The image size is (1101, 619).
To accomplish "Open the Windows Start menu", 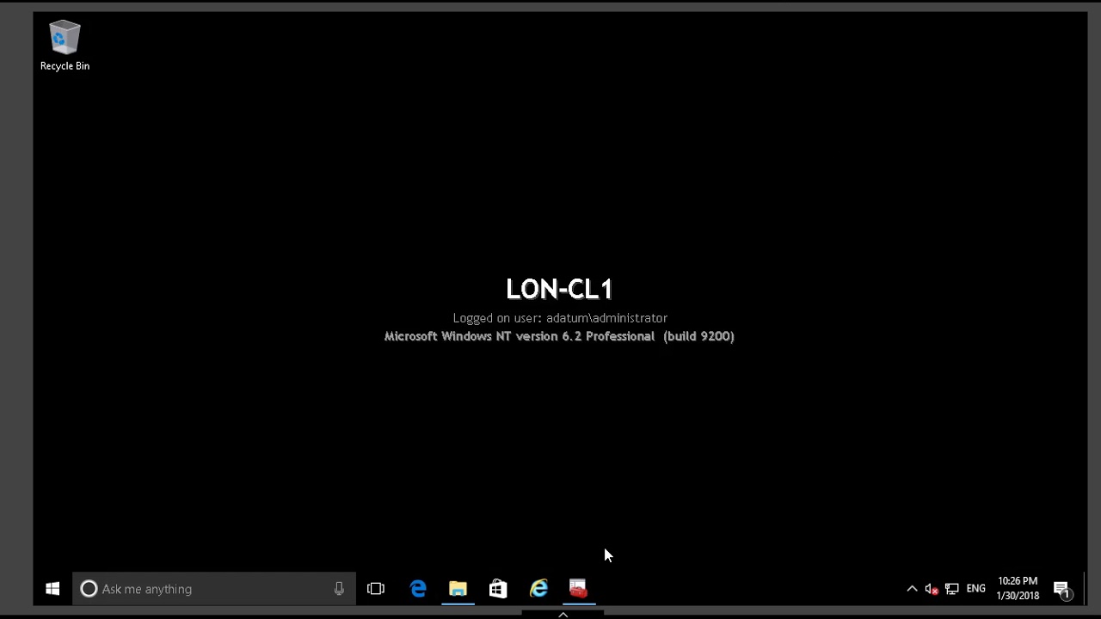I will 52,589.
